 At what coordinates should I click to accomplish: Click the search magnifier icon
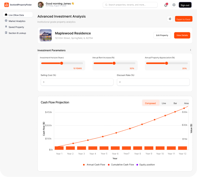click(106, 5)
